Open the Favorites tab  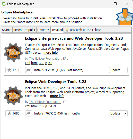point(43,30)
